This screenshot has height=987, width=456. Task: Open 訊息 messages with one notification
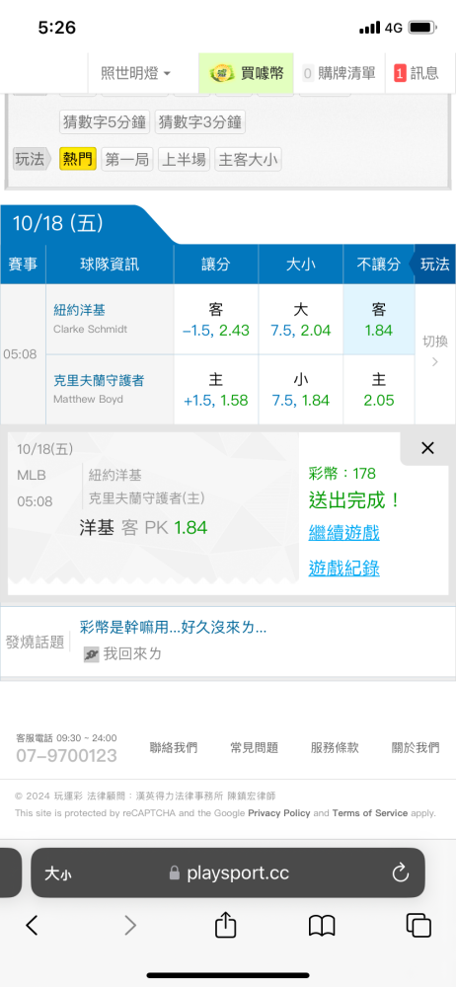click(417, 74)
